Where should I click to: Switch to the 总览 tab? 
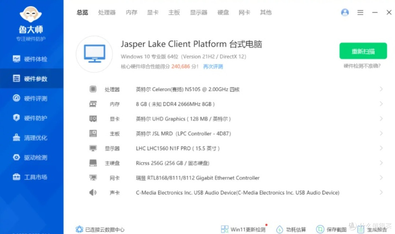(82, 12)
